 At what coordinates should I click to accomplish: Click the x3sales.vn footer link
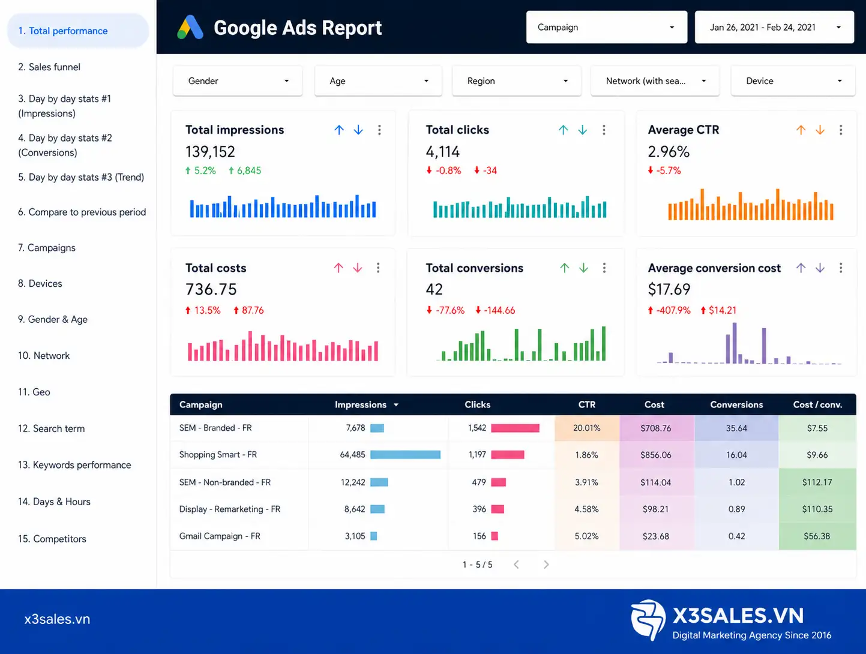click(x=57, y=619)
